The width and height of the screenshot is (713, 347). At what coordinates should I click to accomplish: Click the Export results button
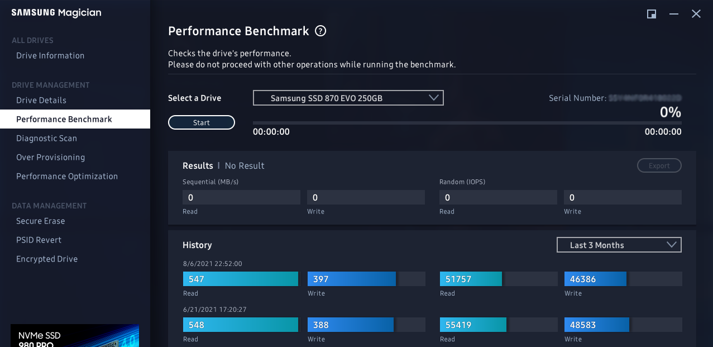[x=659, y=165]
